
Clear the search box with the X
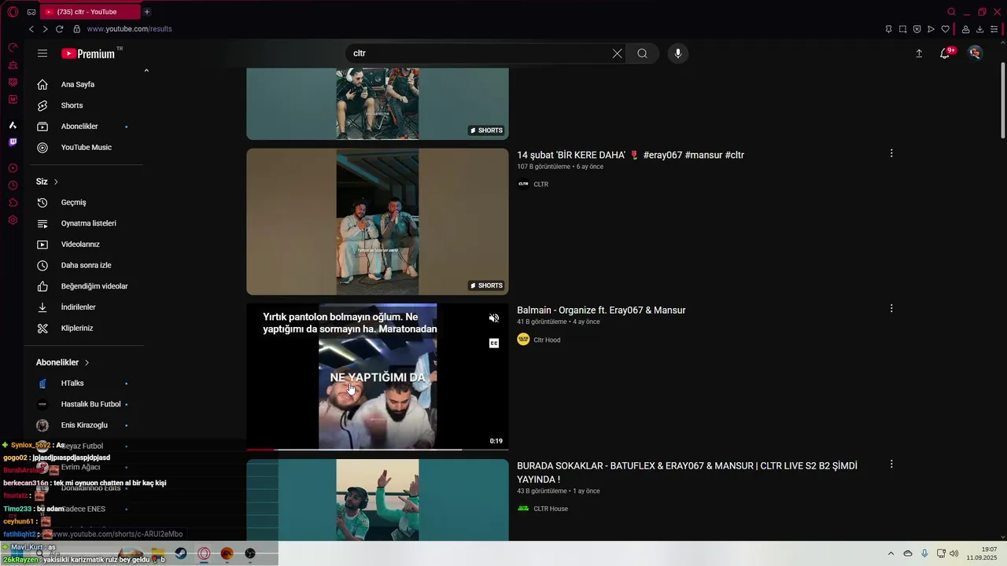617,53
